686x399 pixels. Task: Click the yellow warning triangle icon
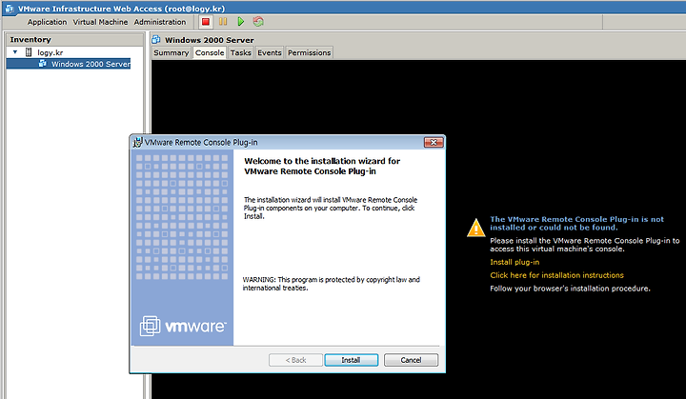coord(476,228)
